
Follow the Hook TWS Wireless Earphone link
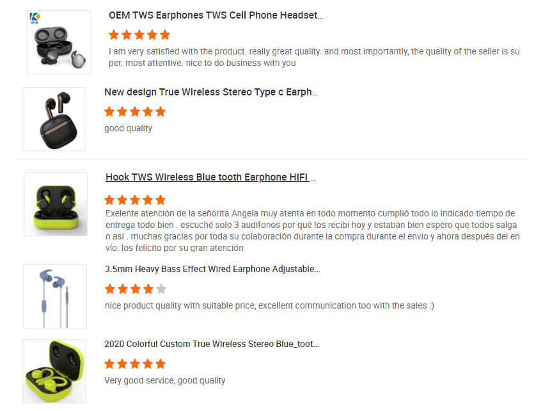[211, 177]
